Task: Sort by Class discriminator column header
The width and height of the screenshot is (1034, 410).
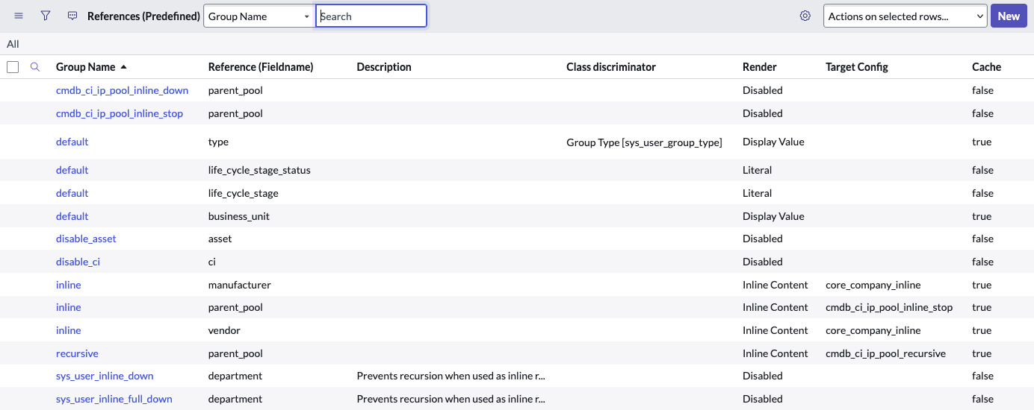Action: click(611, 67)
